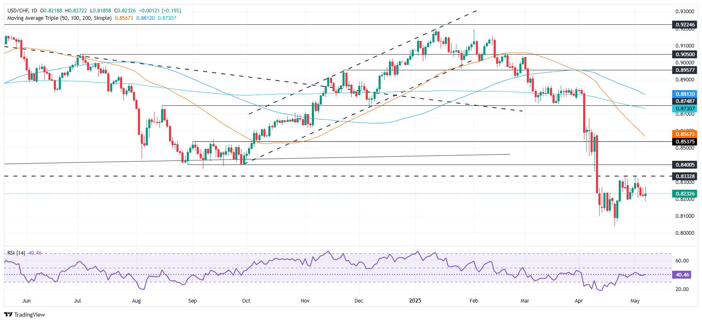Click the current price label 0.82326
The image size is (702, 322).
pyautogui.click(x=685, y=193)
